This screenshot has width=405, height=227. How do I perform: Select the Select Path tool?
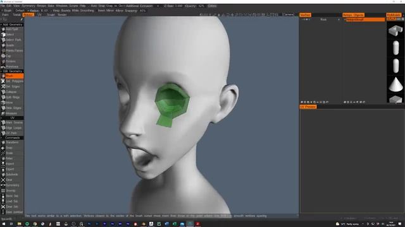(12, 40)
